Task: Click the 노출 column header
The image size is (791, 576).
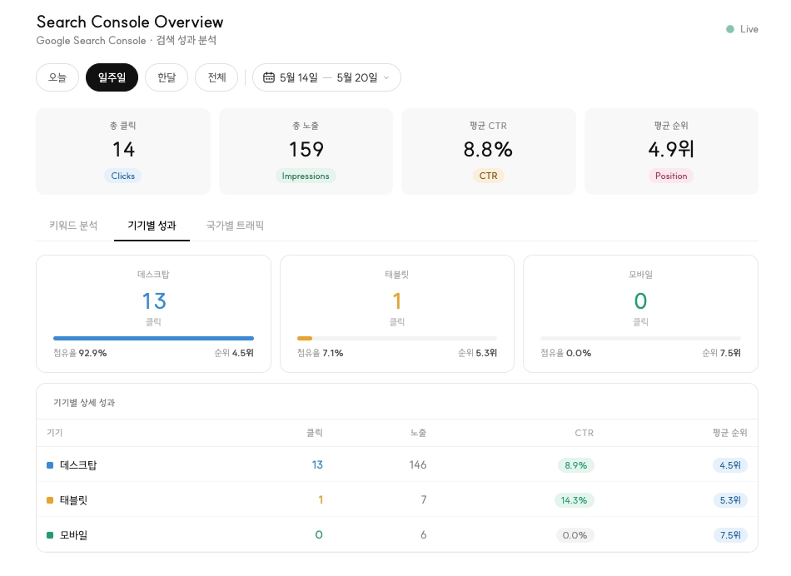Action: tap(418, 433)
